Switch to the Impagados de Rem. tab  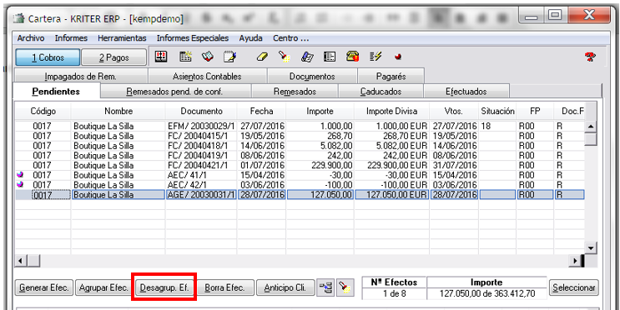tap(81, 76)
